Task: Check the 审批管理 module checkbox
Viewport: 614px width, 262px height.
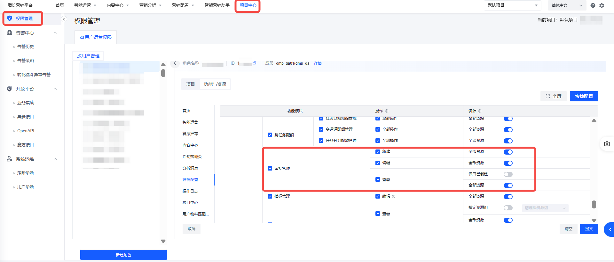Action: click(x=270, y=169)
